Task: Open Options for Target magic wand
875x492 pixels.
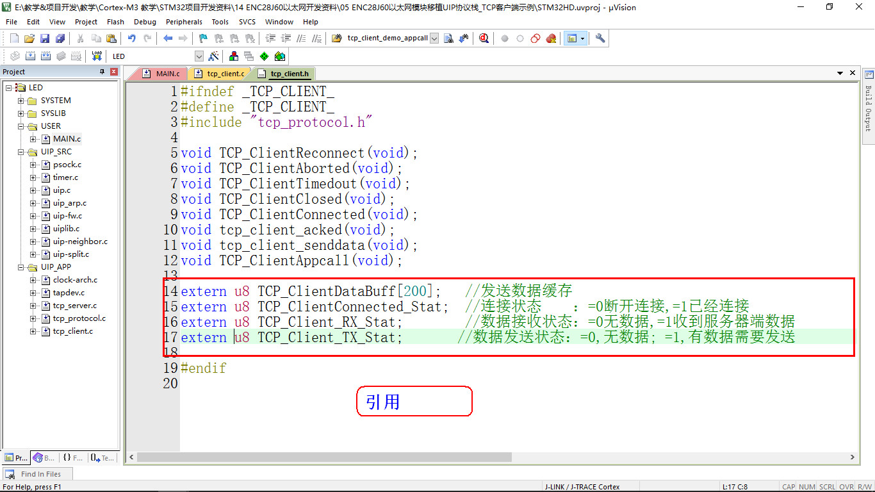Action: [214, 56]
